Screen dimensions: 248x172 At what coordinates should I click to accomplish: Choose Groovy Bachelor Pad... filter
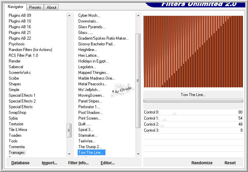pyautogui.click(x=97, y=44)
